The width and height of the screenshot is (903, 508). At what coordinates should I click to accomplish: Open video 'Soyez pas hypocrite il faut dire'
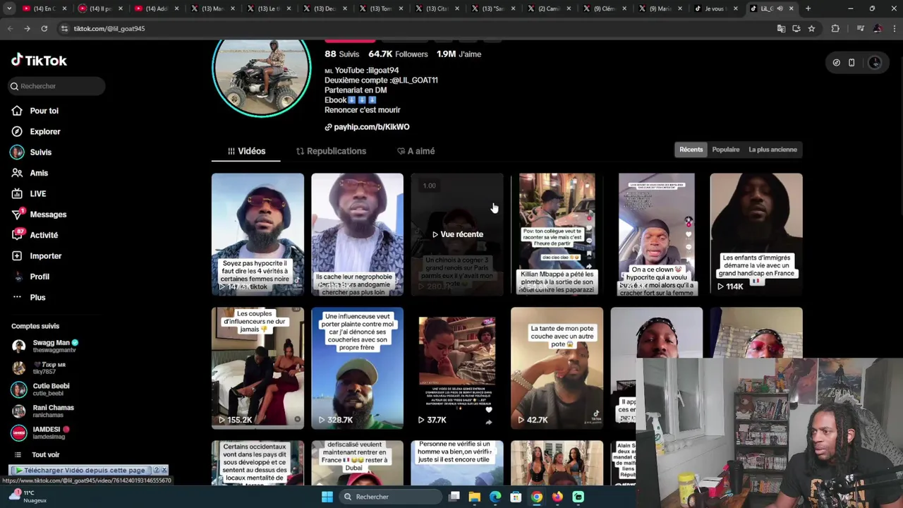pos(257,234)
